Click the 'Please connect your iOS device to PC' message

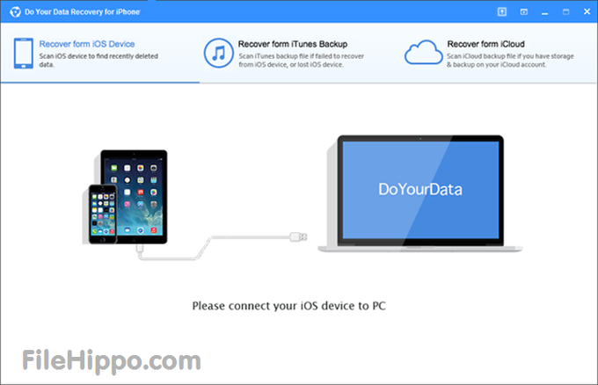[288, 306]
